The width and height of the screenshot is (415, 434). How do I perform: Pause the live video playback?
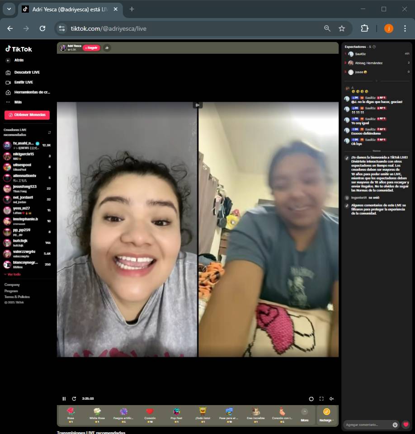(x=64, y=399)
